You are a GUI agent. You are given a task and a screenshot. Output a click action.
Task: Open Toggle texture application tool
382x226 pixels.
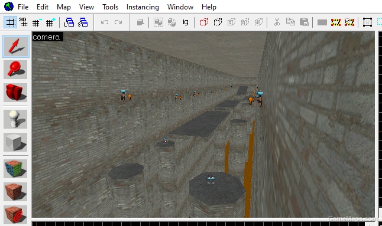pos(15,169)
